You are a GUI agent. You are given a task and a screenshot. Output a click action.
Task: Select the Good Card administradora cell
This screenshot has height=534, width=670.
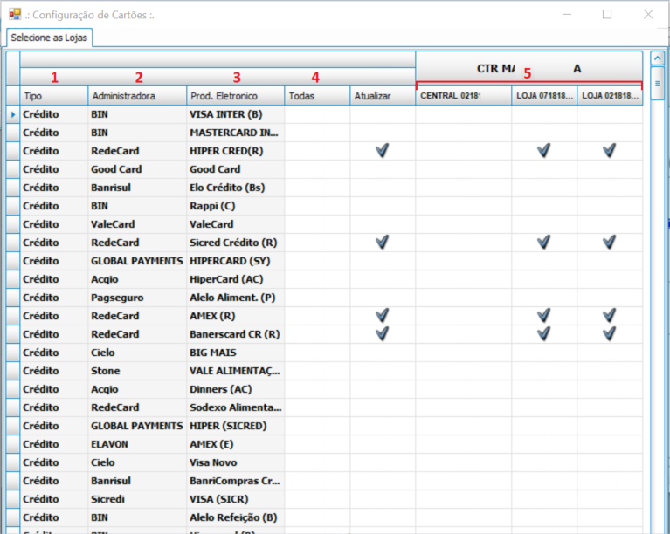(x=137, y=169)
